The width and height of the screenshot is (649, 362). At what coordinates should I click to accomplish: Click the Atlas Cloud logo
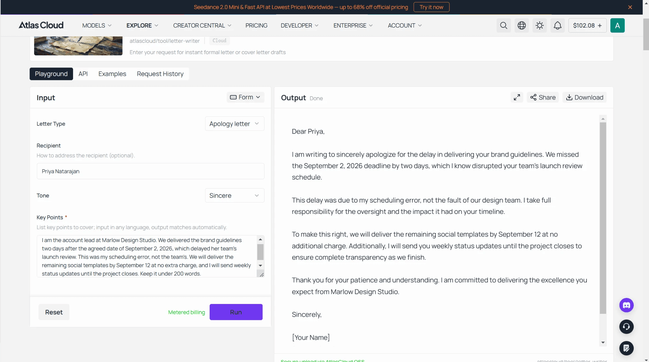[41, 25]
